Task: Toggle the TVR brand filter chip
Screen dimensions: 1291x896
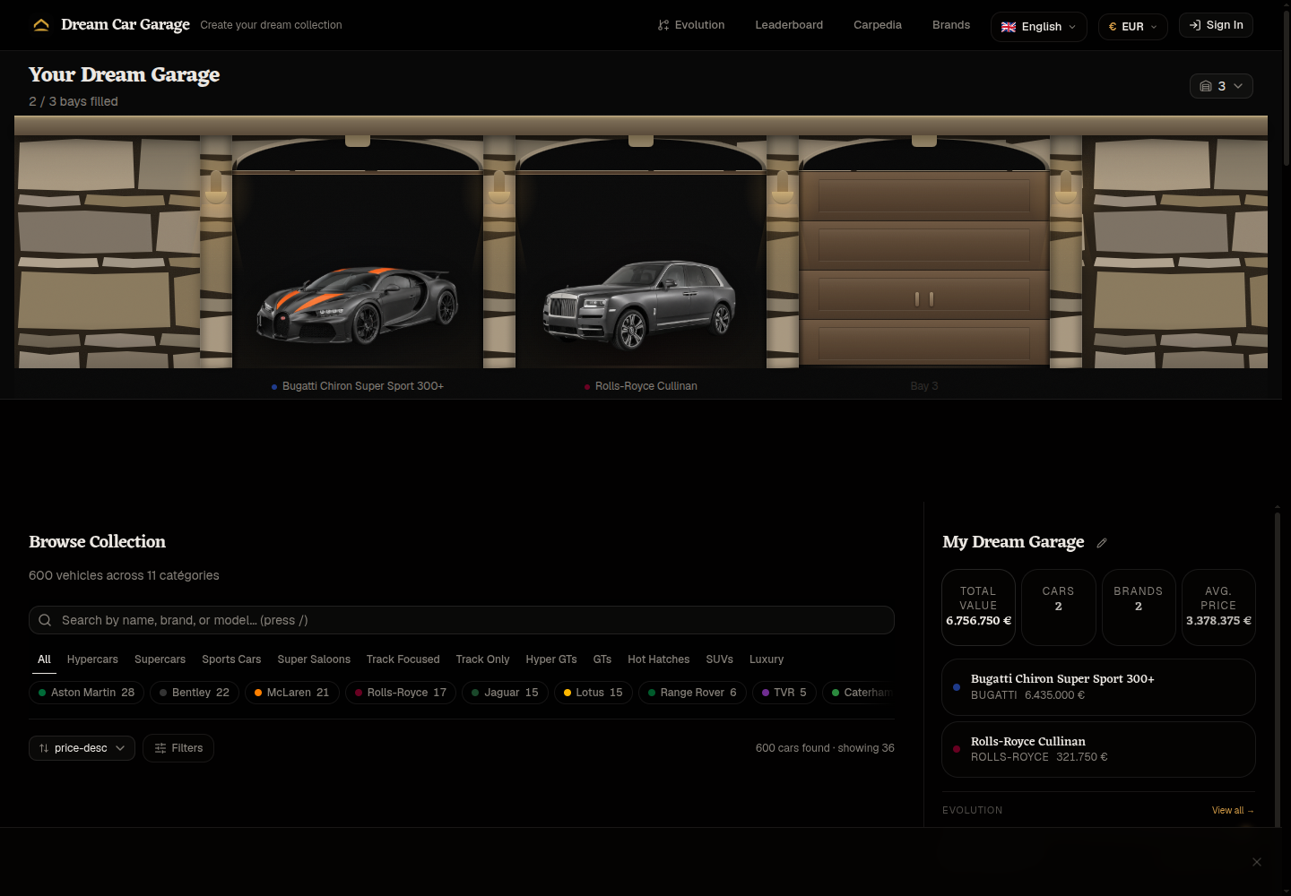Action: click(x=784, y=693)
